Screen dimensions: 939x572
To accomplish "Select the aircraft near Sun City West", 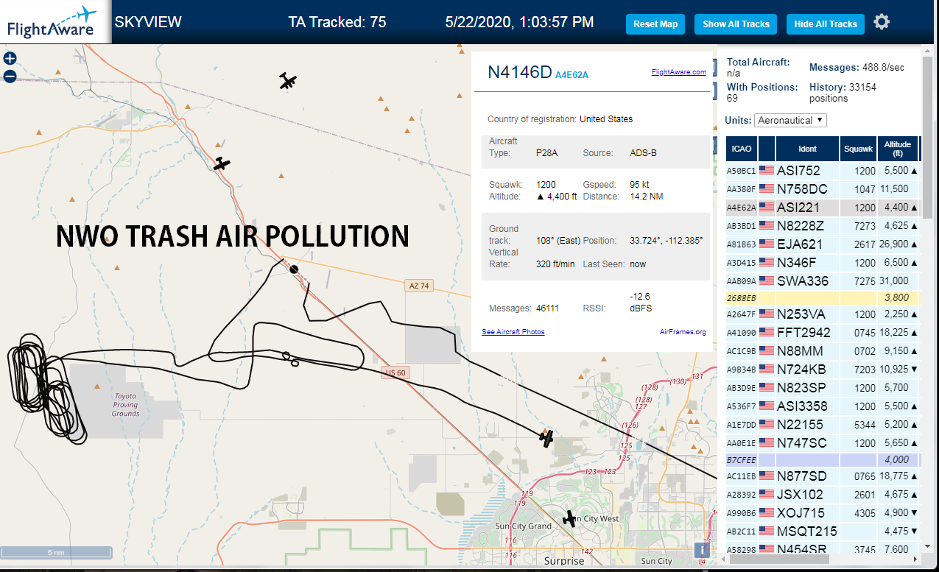I will pyautogui.click(x=569, y=518).
